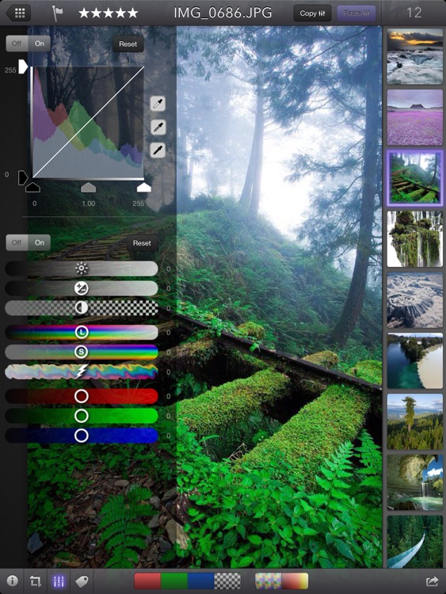The width and height of the screenshot is (446, 594).
Task: Tap the red channel slider knob
Action: (x=82, y=396)
